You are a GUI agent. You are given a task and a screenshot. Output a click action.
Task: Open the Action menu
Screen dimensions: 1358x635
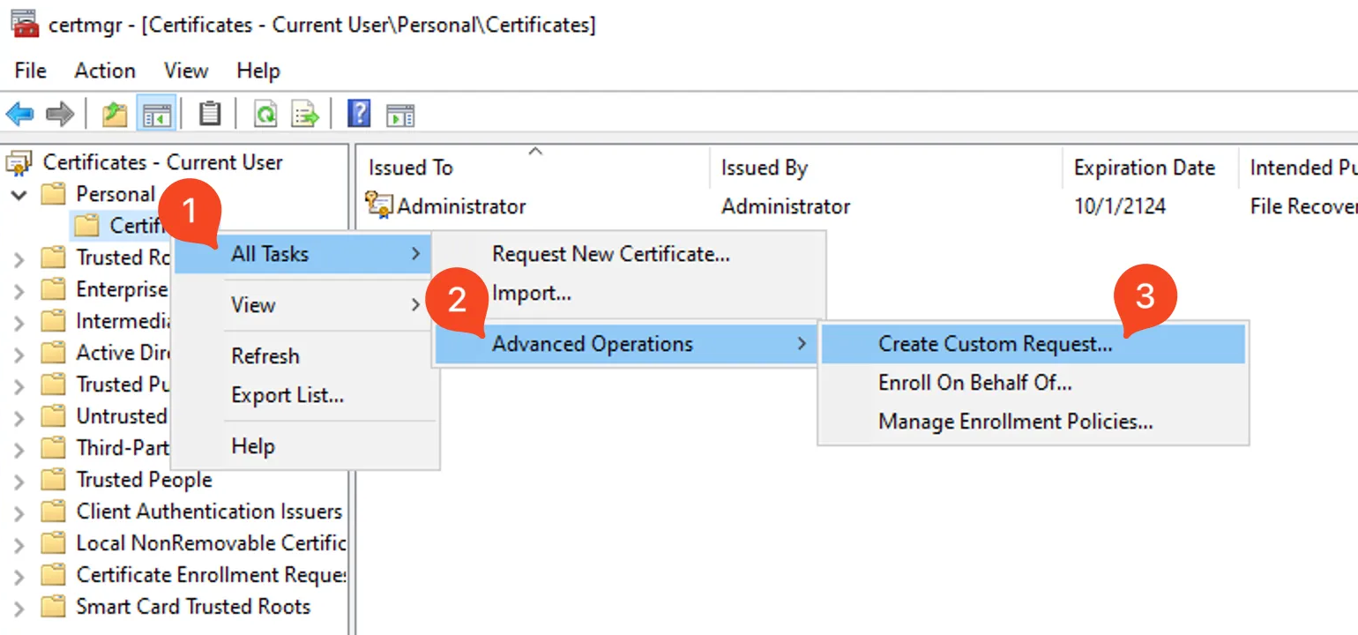click(104, 71)
